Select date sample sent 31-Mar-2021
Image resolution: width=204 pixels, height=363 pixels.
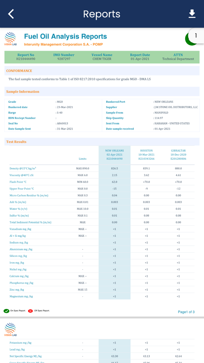pos(65,129)
